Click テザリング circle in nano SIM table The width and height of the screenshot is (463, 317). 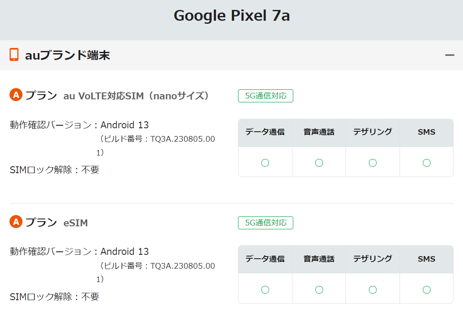click(x=373, y=162)
